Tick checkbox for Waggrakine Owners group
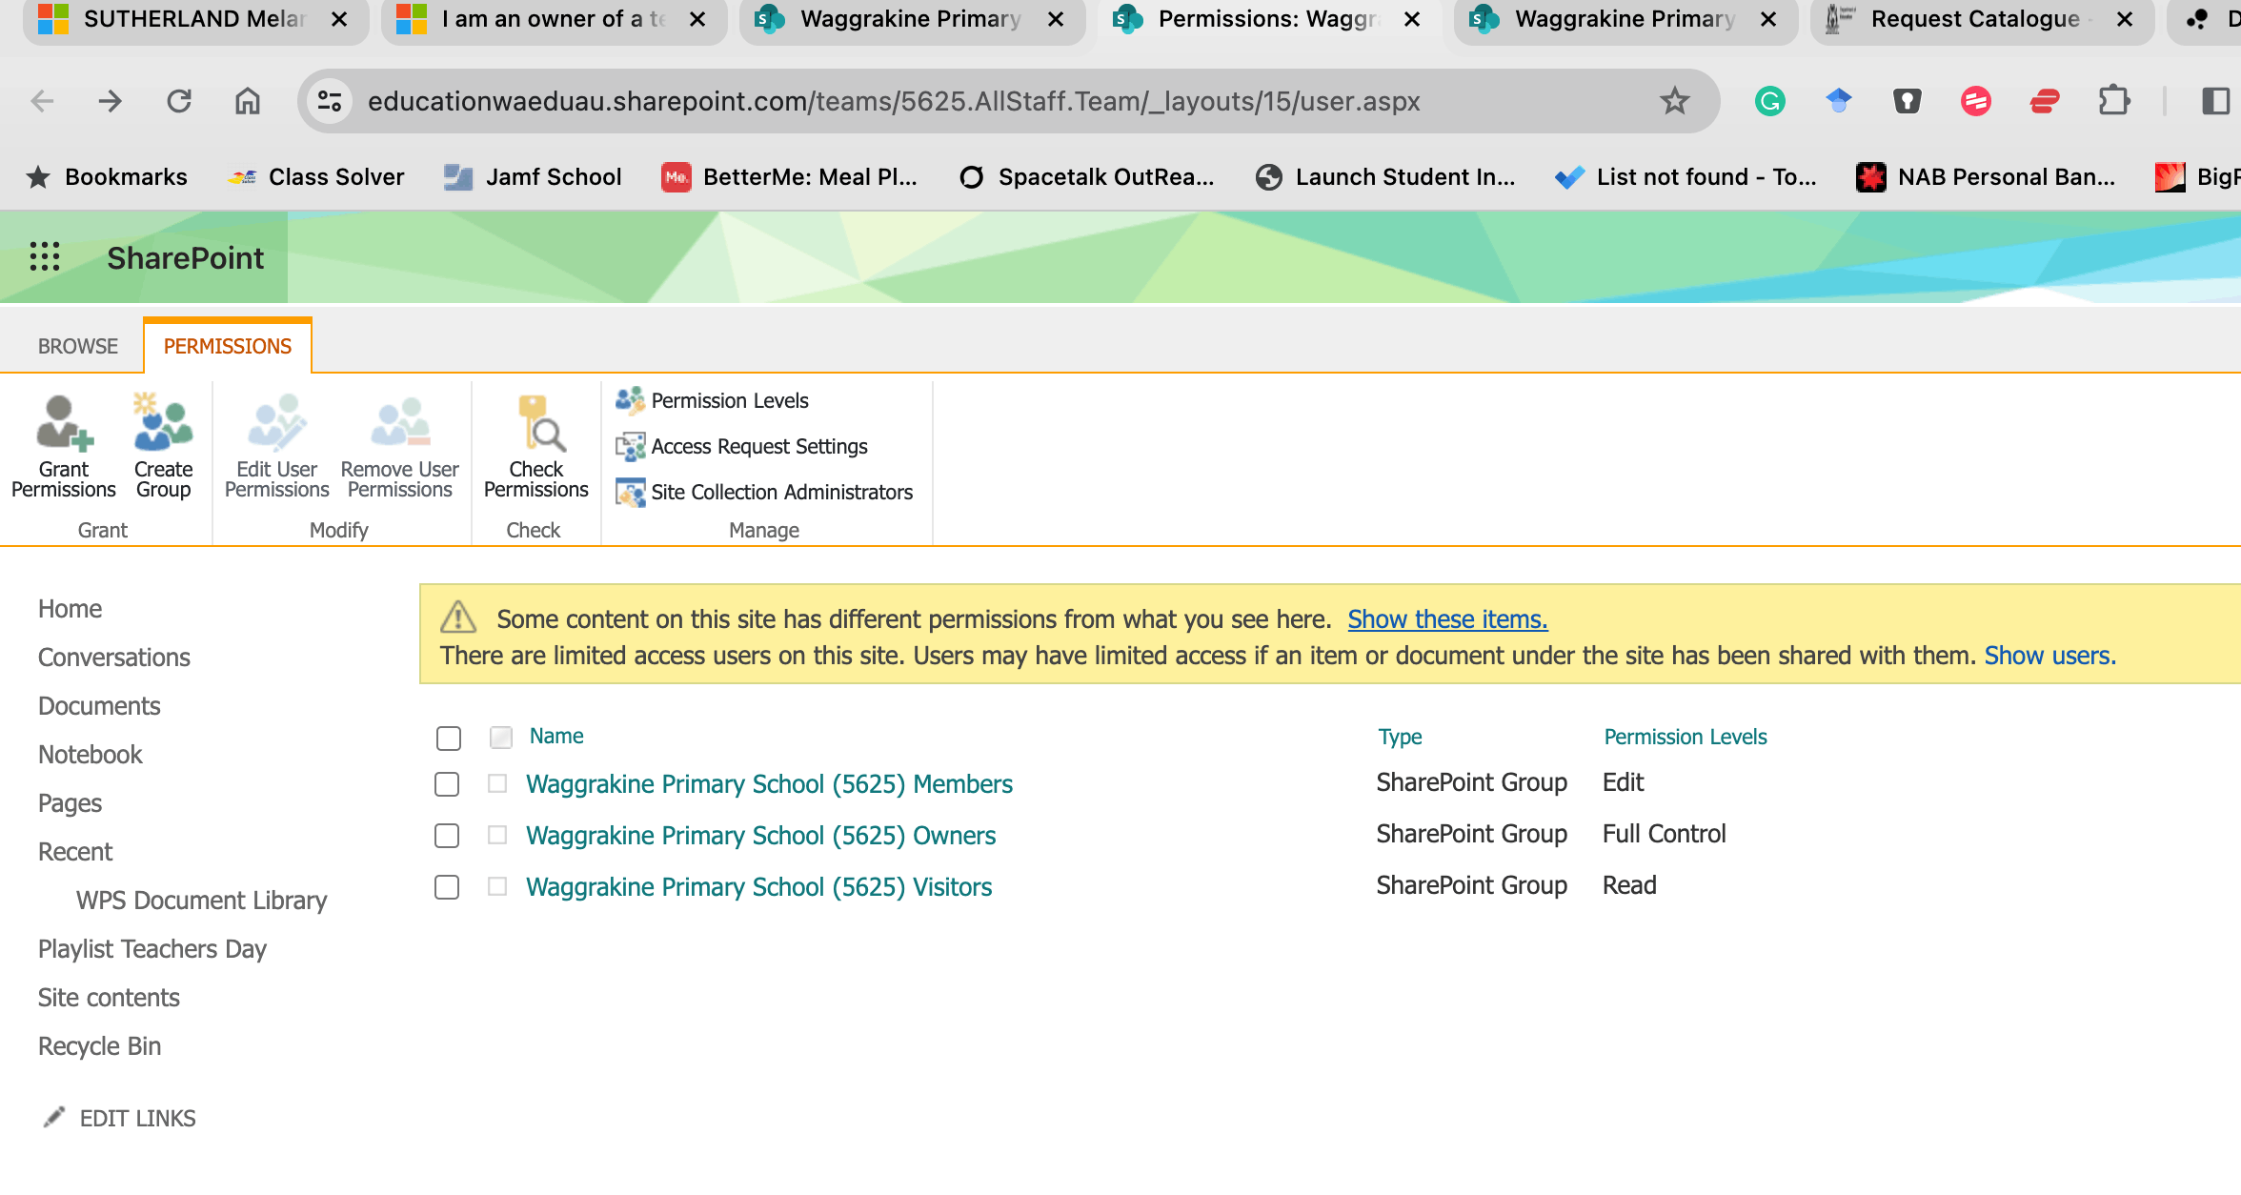This screenshot has width=2241, height=1195. (447, 836)
